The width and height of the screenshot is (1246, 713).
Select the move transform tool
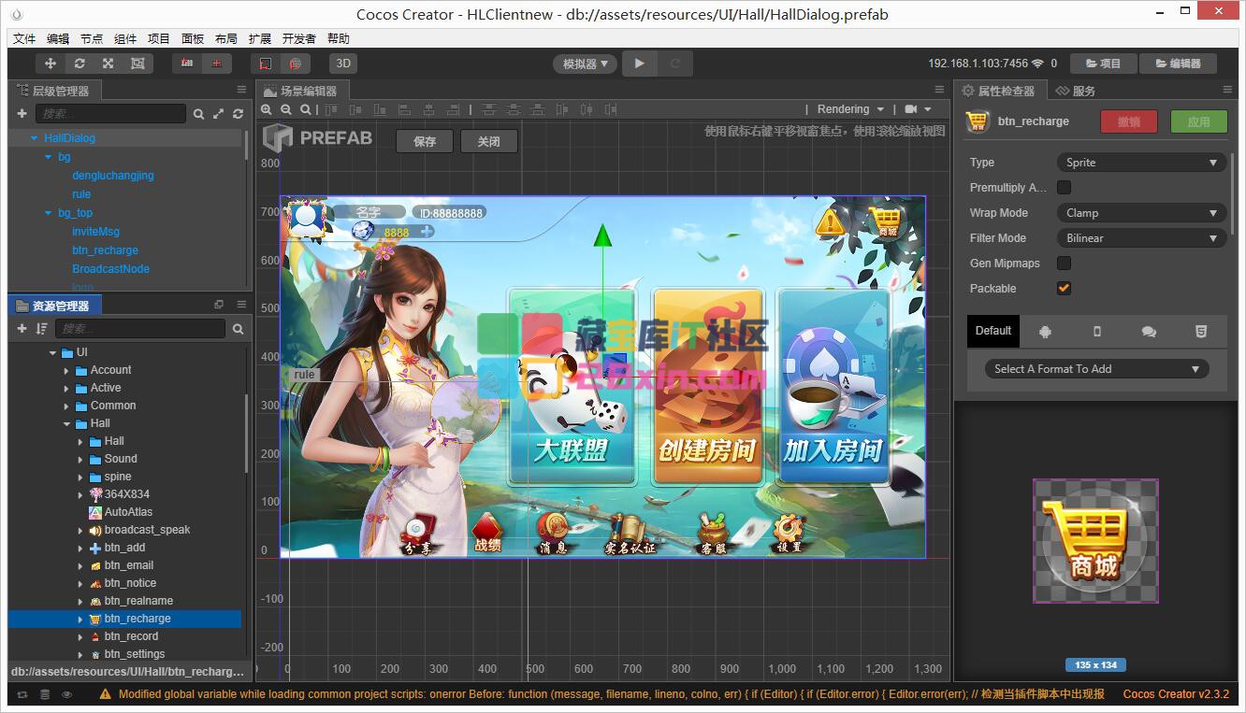[51, 64]
